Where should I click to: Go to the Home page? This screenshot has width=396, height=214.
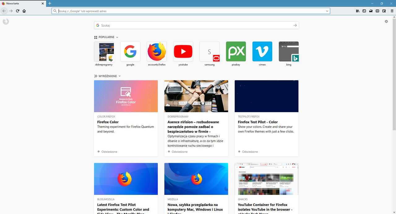point(24,11)
